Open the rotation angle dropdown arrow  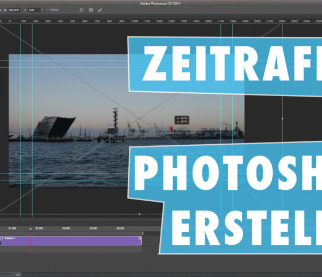(x=42, y=10)
